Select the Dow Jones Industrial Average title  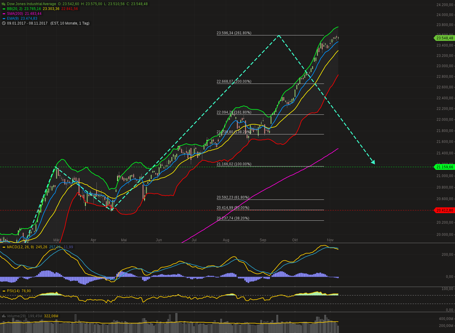[x=32, y=4]
